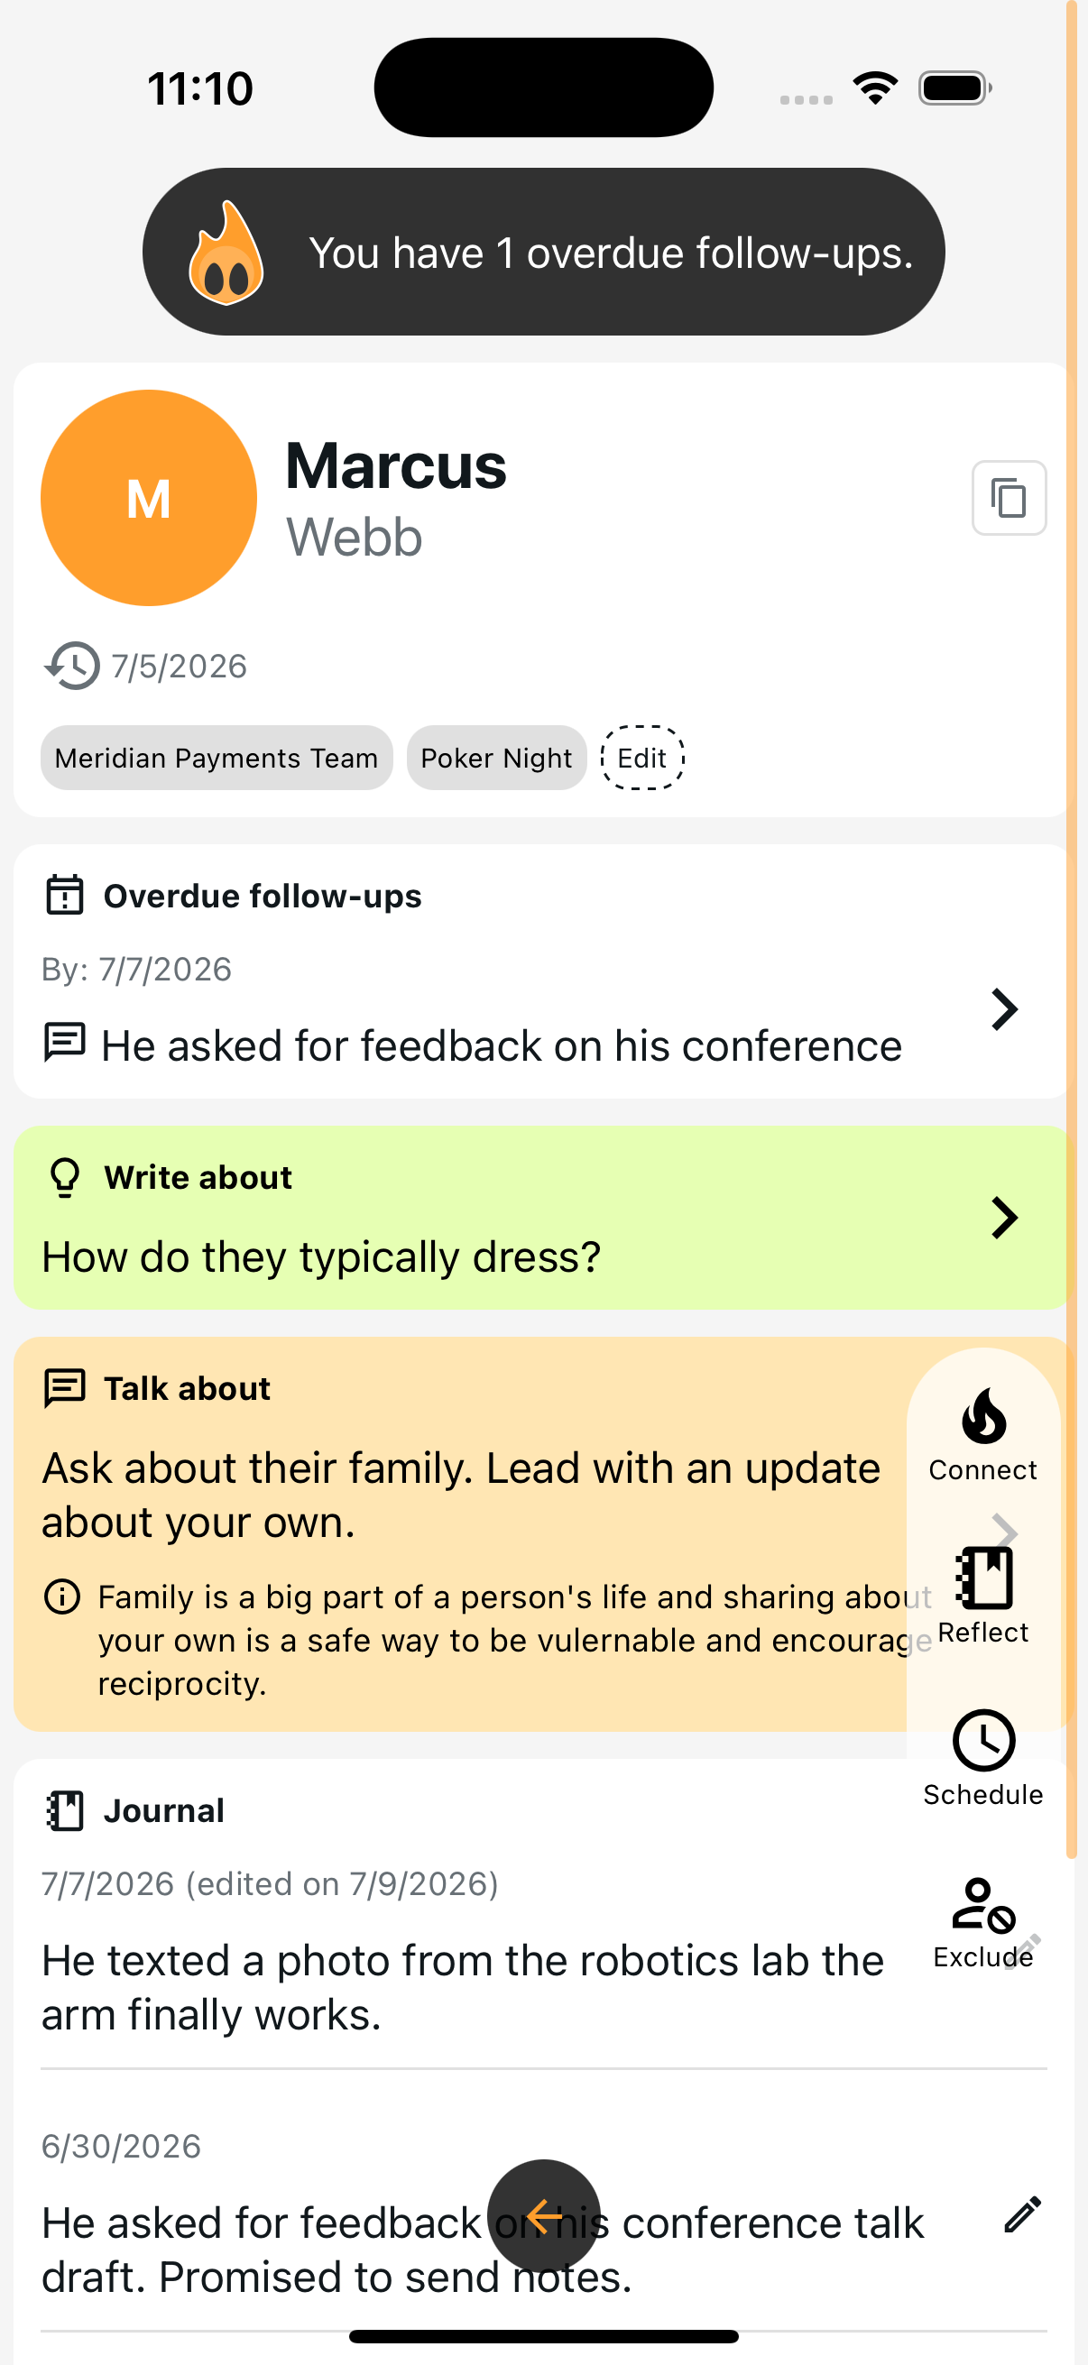Tap the info icon in Talk about card

click(62, 1597)
